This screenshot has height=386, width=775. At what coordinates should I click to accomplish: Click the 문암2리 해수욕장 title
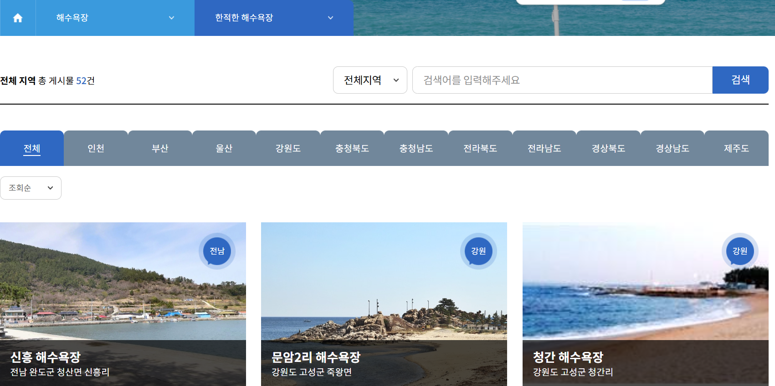pyautogui.click(x=316, y=357)
